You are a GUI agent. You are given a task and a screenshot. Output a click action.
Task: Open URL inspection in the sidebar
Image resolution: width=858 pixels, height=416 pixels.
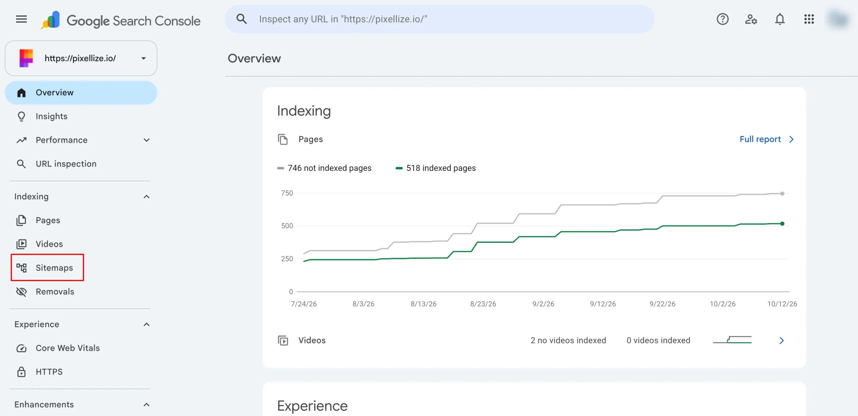(x=81, y=164)
